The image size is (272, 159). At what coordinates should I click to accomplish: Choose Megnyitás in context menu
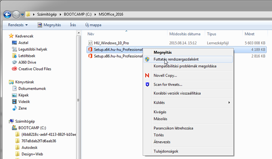[162, 52]
